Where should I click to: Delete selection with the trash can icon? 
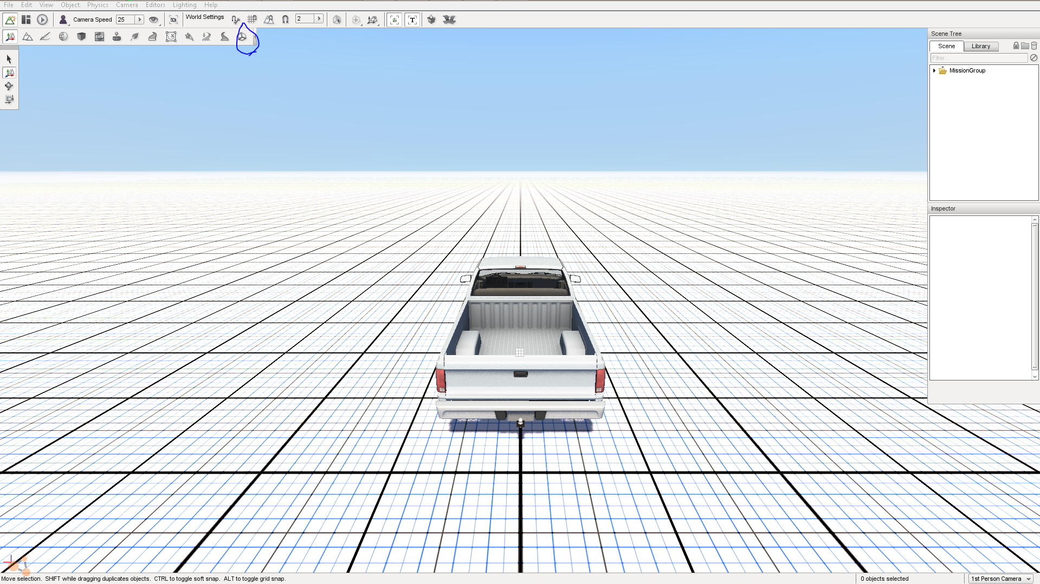click(1034, 46)
